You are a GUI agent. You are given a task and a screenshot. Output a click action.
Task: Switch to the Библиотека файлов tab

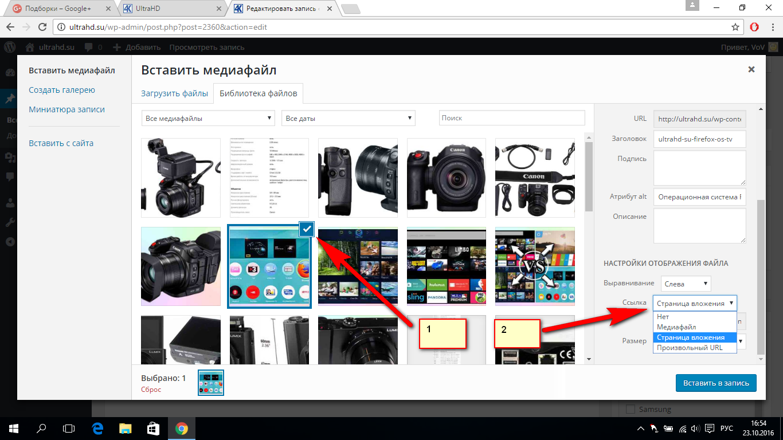click(x=259, y=93)
